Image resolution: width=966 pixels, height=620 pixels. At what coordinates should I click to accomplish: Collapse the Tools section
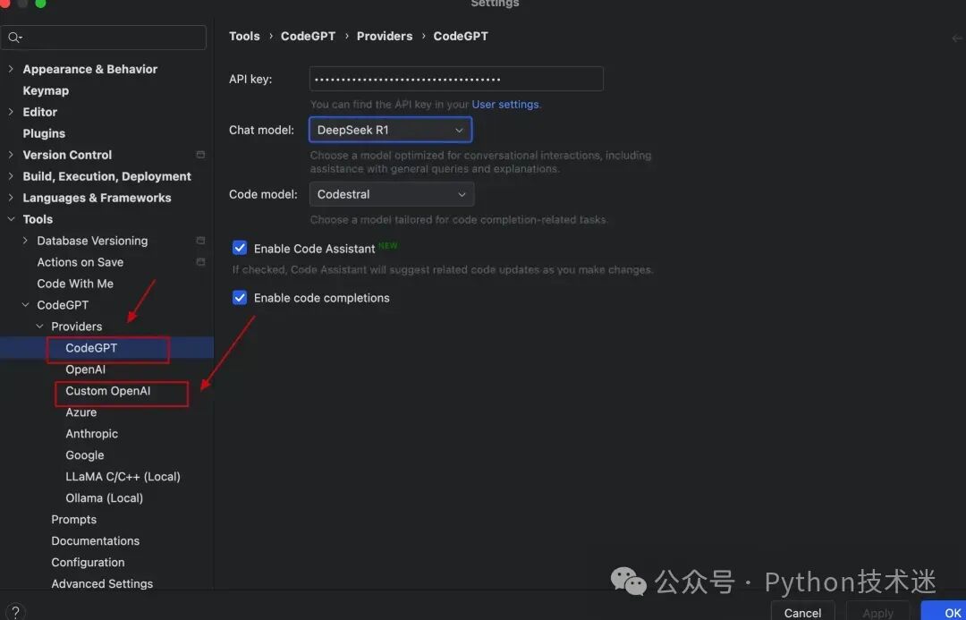click(11, 219)
